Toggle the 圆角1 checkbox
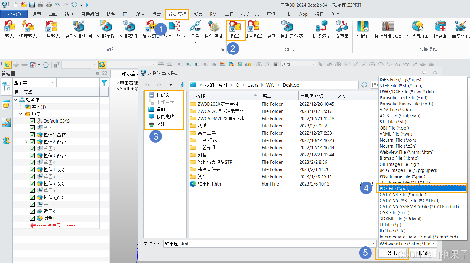 tap(32, 218)
